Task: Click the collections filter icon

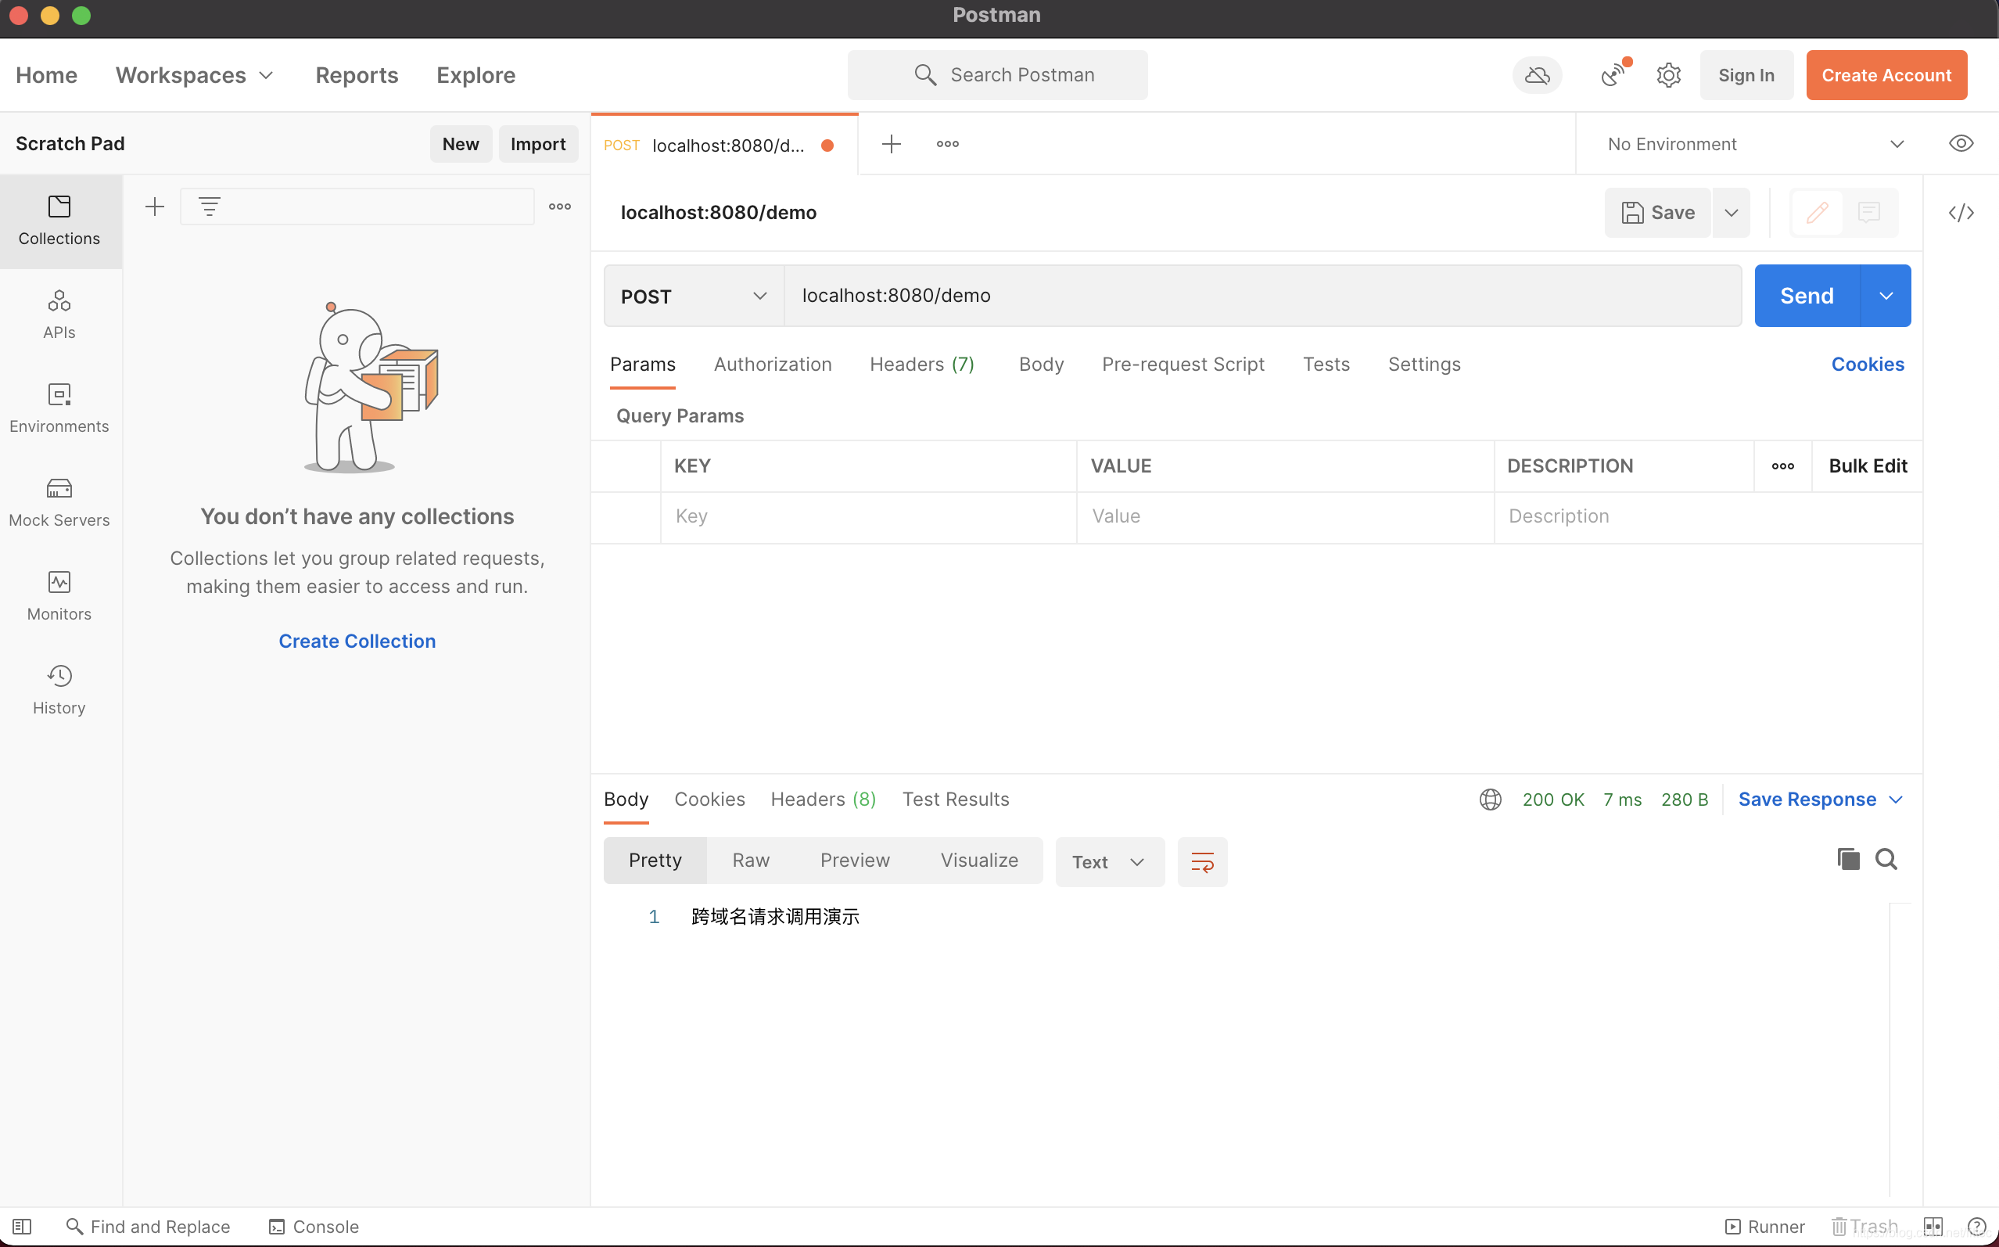Action: (210, 207)
